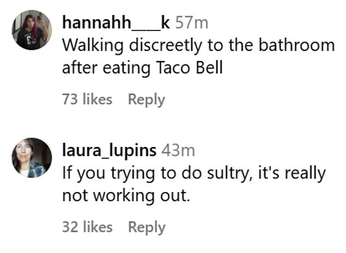Click the word 'working' in second comment
Image resolution: width=346 pixels, height=253 pixels.
tap(123, 196)
